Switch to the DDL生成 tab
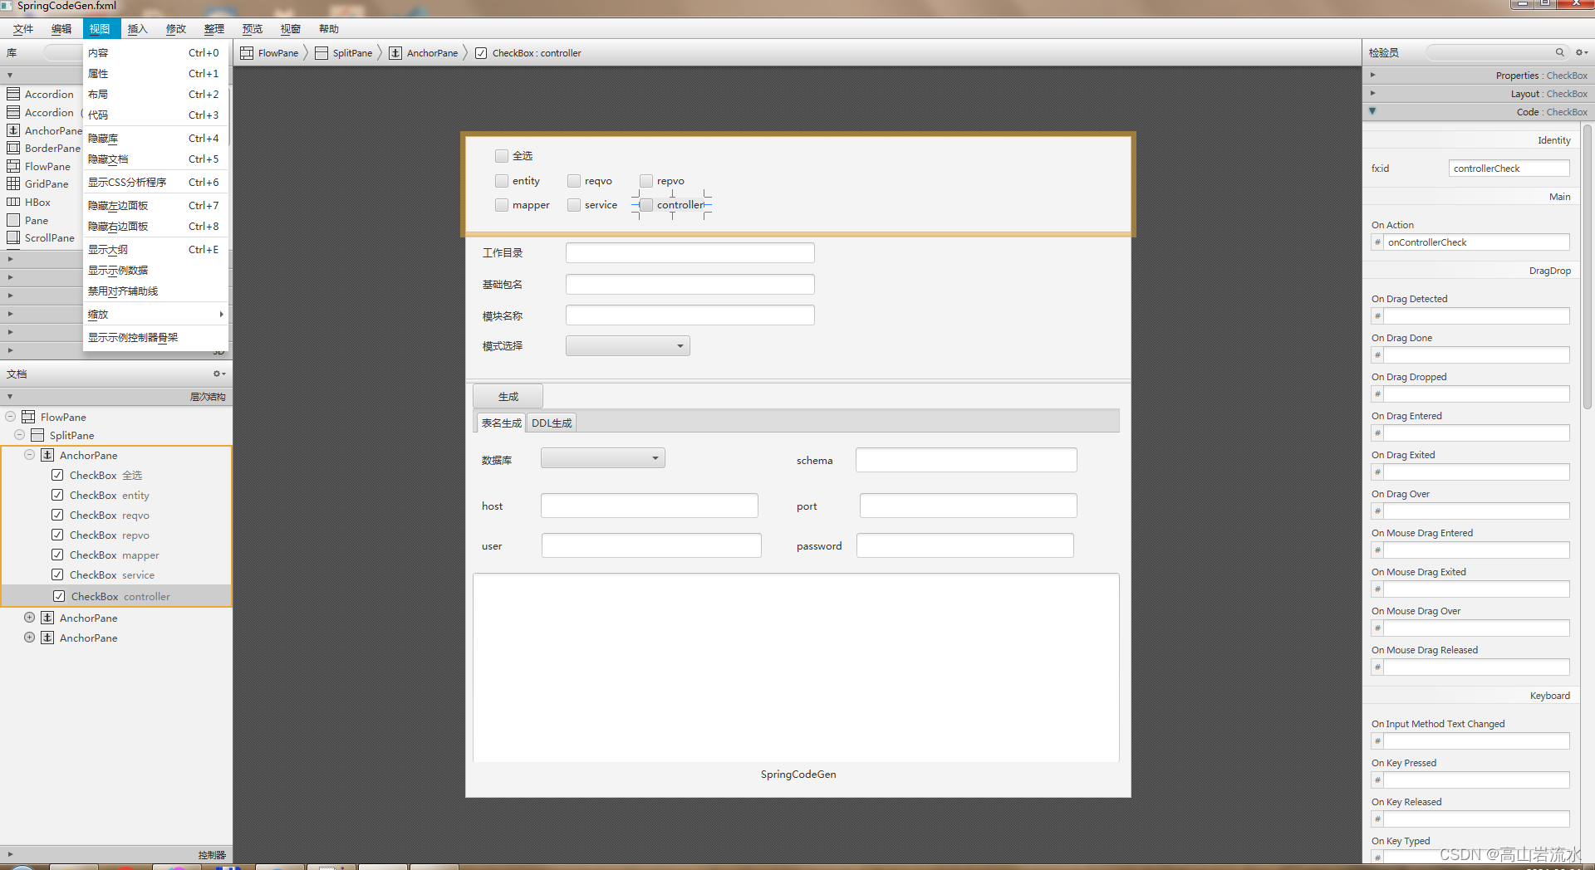 tap(551, 423)
